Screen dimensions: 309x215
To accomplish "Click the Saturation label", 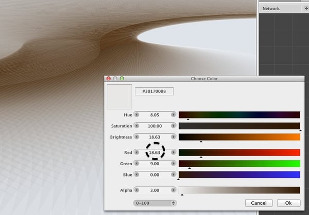I will [x=122, y=126].
